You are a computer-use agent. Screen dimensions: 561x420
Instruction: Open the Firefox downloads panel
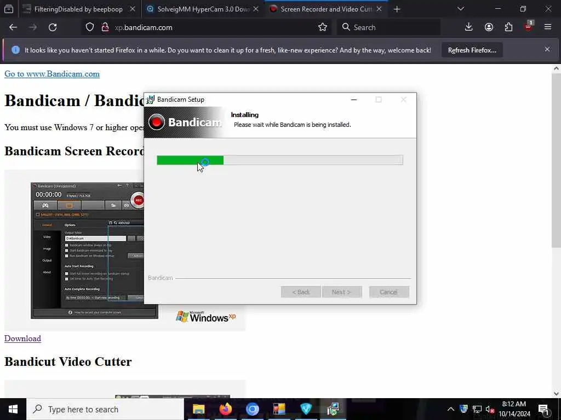[x=468, y=27]
